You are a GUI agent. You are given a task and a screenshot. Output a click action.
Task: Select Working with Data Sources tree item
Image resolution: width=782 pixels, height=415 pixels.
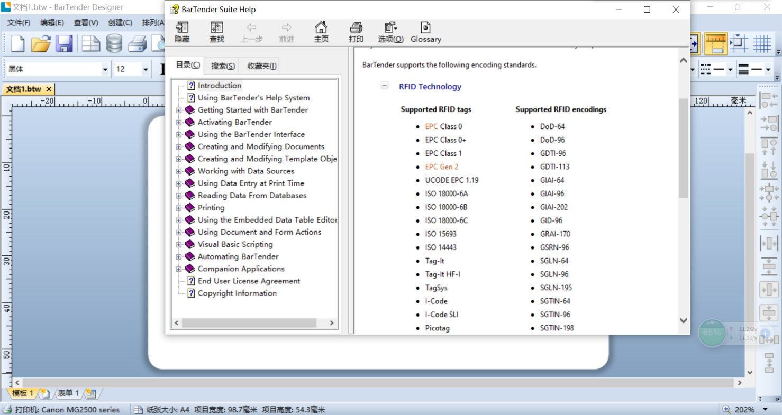tap(245, 171)
